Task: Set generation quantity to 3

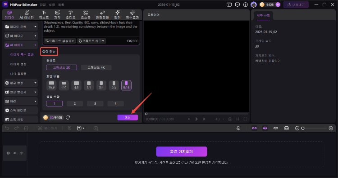Action: [x=95, y=104]
